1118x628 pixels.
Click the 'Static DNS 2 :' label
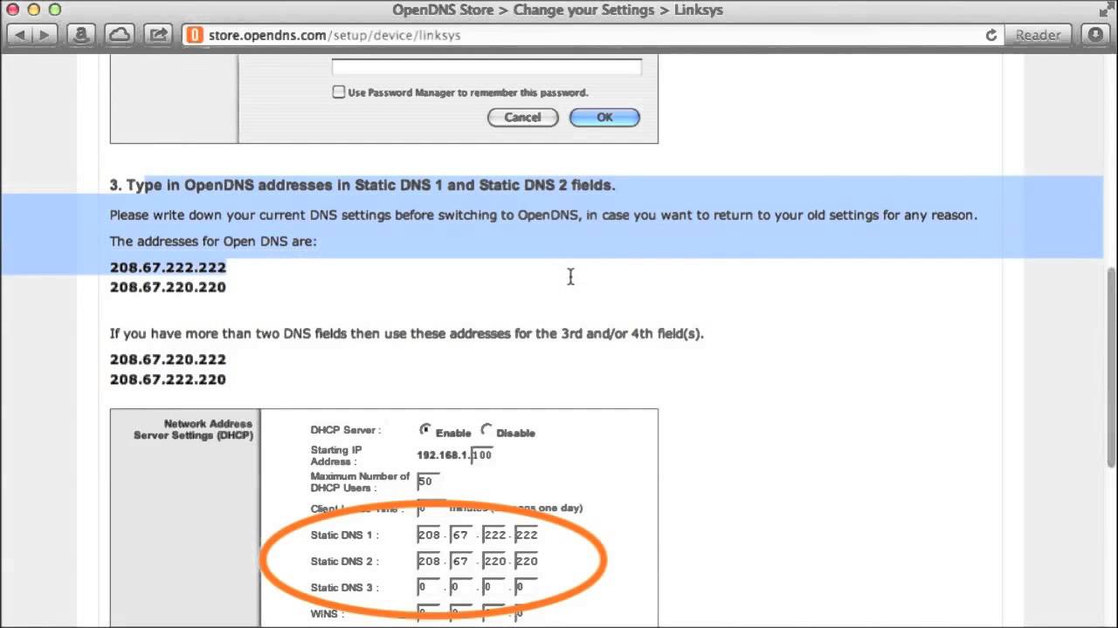click(x=345, y=561)
